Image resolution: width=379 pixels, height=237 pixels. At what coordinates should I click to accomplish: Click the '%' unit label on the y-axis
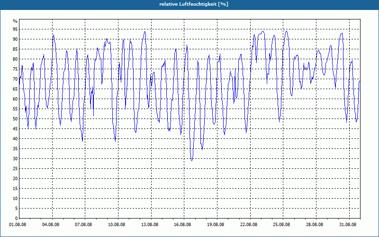click(15, 21)
